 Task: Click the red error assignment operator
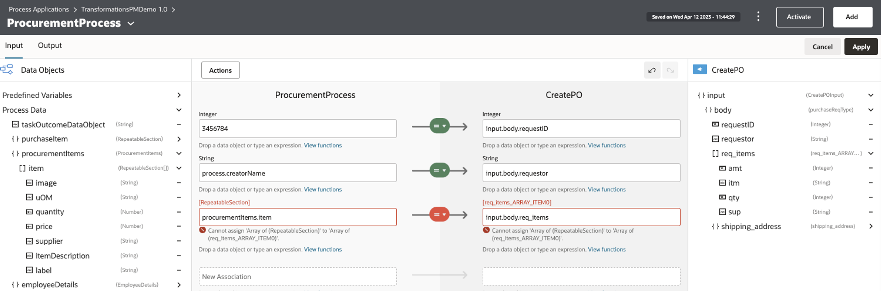tap(439, 215)
